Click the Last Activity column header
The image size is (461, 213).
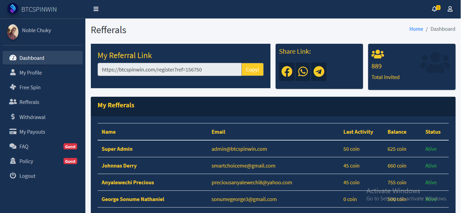point(358,132)
